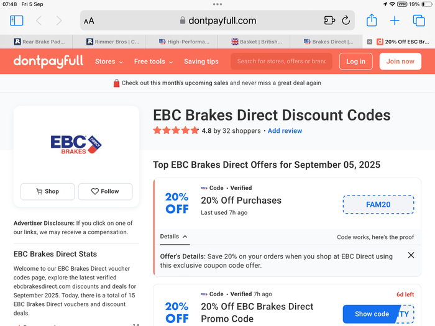
Task: Open the extensions puzzle icon in address bar
Action: click(329, 20)
